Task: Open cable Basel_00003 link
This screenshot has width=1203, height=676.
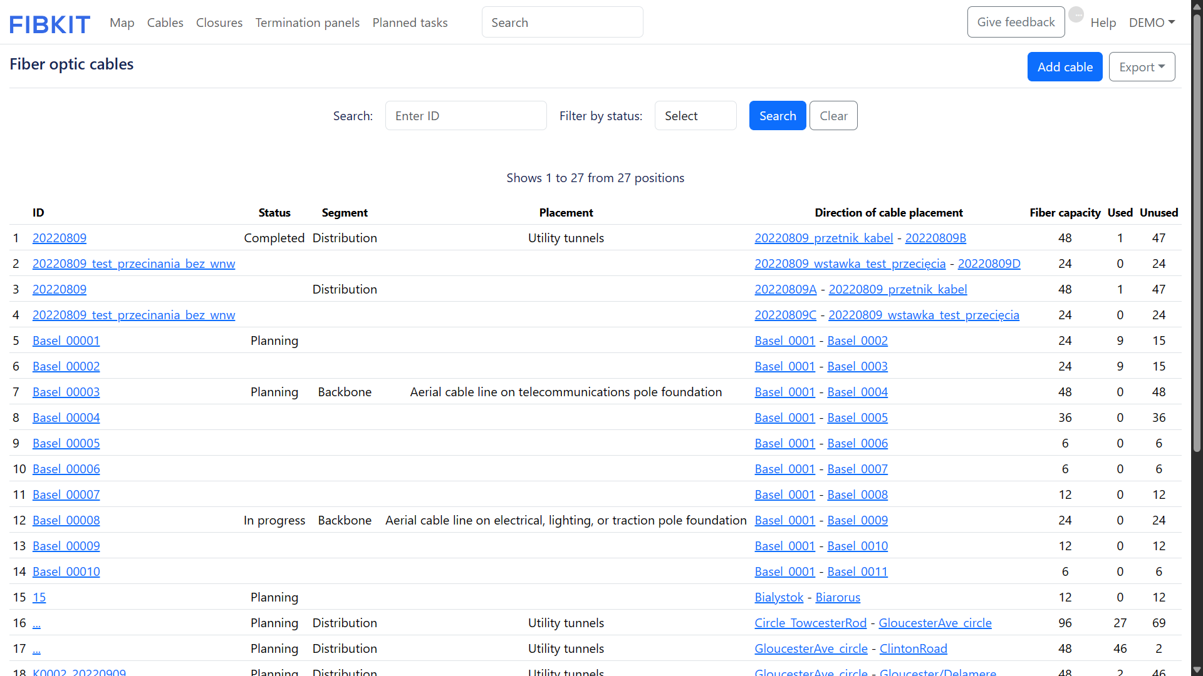Action: point(66,392)
